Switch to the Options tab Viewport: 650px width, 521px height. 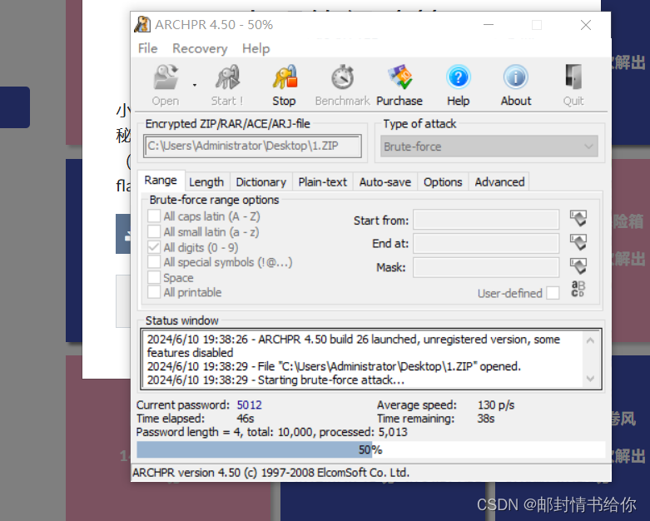tap(443, 182)
